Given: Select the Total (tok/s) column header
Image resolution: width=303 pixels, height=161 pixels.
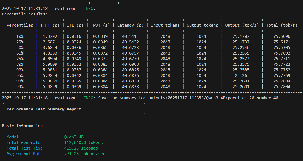Looking at the screenshot, I should pyautogui.click(x=282, y=25).
